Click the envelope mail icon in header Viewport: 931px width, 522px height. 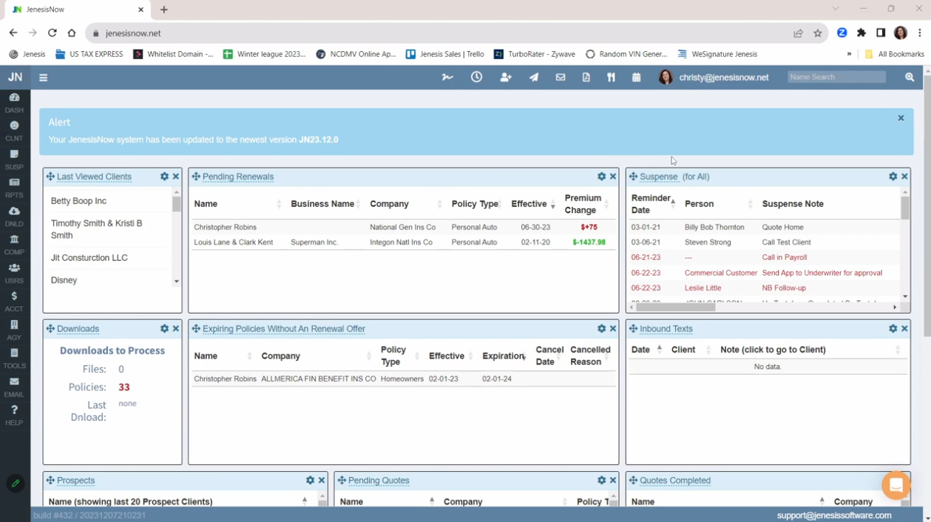tap(561, 77)
